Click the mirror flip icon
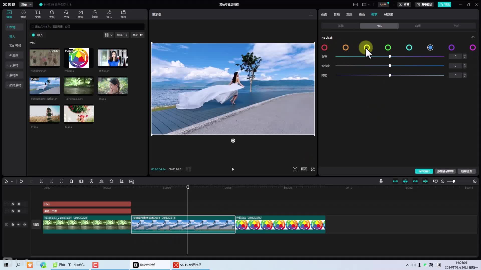The height and width of the screenshot is (270, 481). [101, 181]
